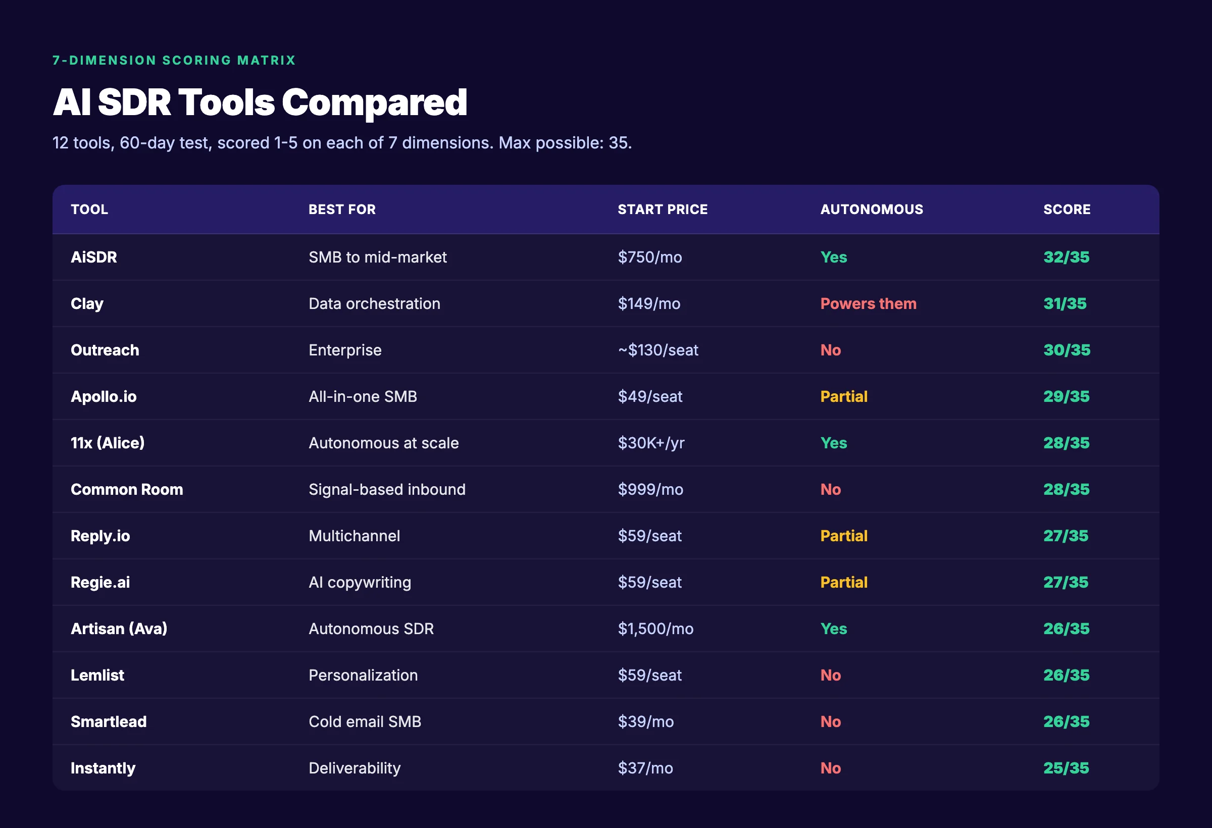Click the 'Enterprise' cell

[345, 350]
